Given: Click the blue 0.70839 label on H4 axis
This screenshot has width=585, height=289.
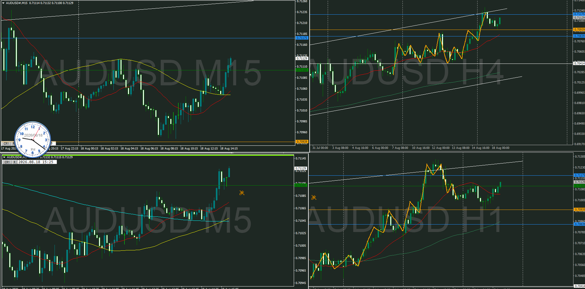Looking at the screenshot, I should point(579,36).
